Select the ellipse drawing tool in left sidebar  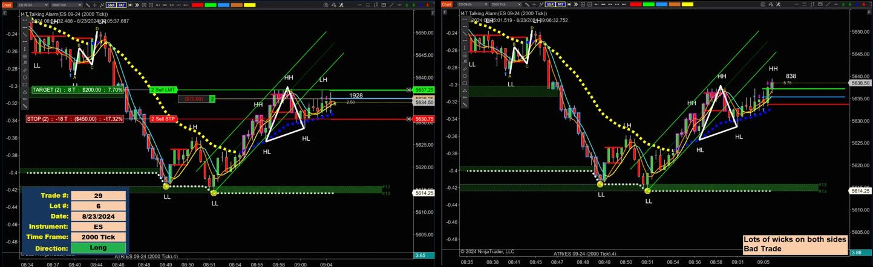(25, 77)
